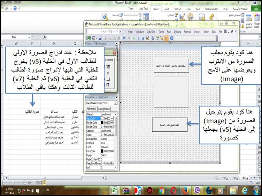Run the macro with the green play icon

134,38
